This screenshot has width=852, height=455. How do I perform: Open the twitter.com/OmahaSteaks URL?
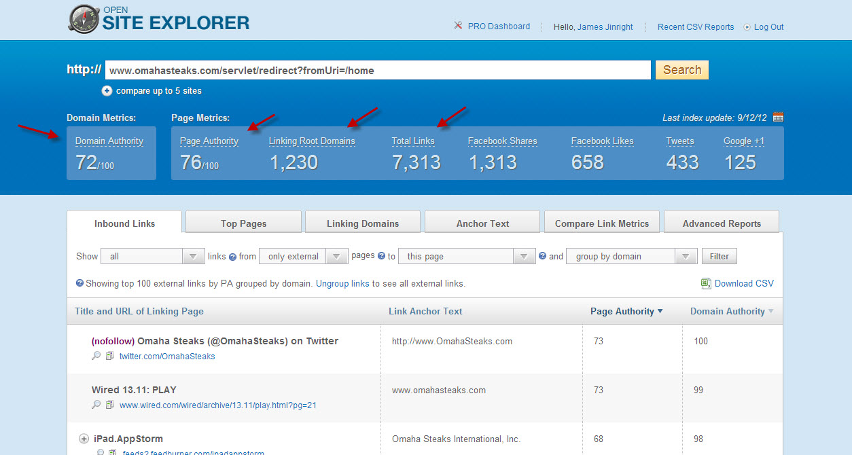(167, 356)
